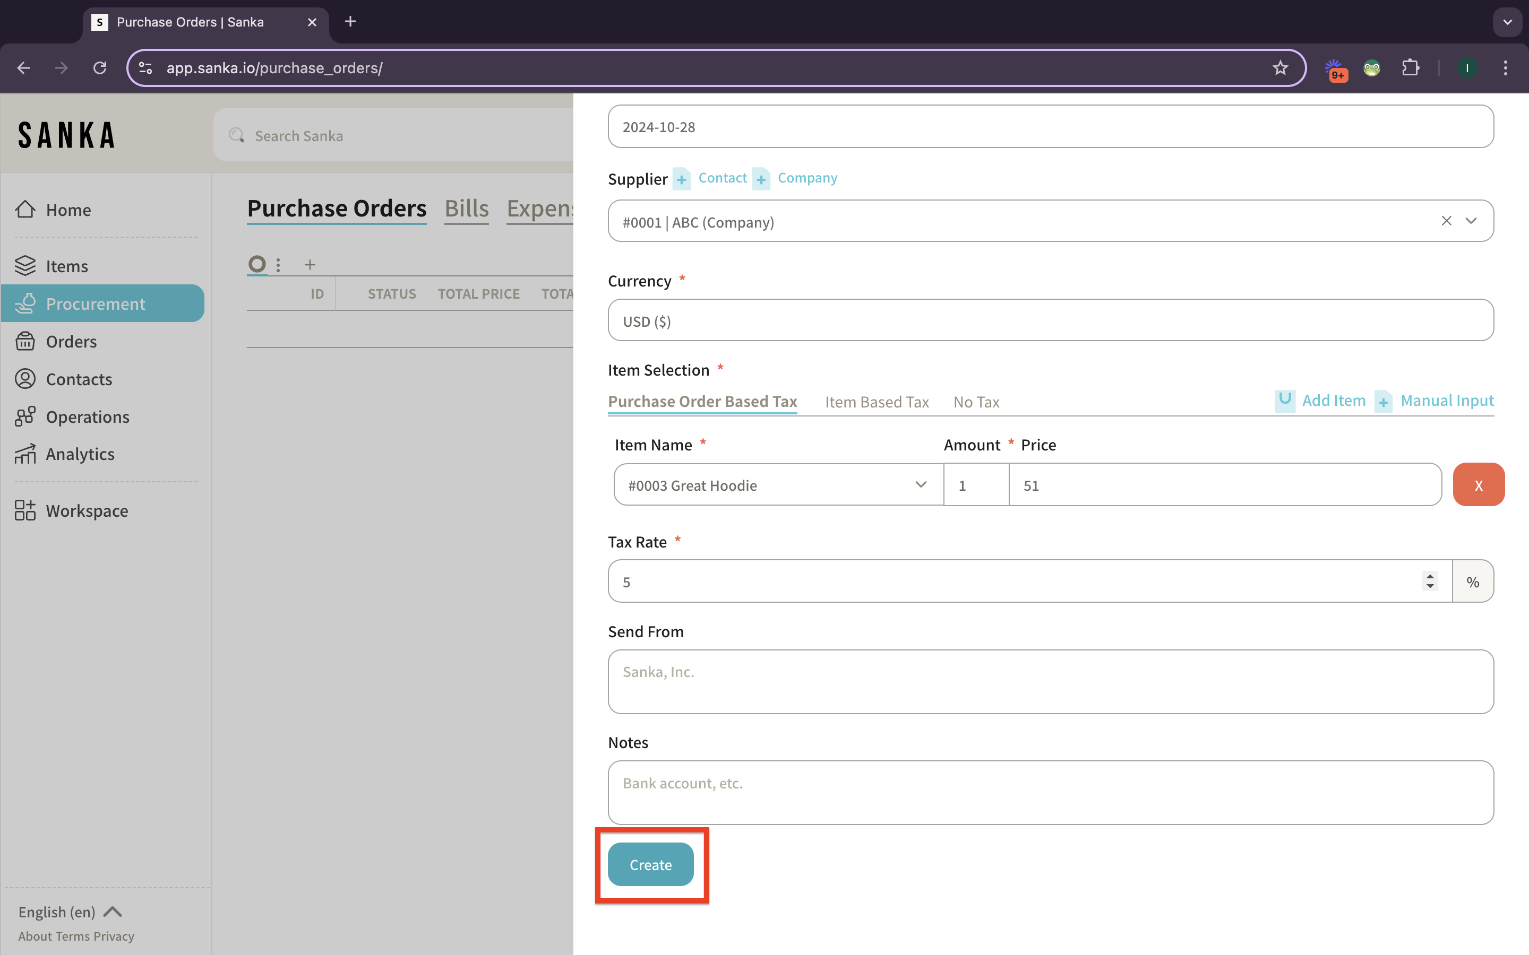Click the Manual Input link
The width and height of the screenshot is (1529, 955).
tap(1446, 401)
